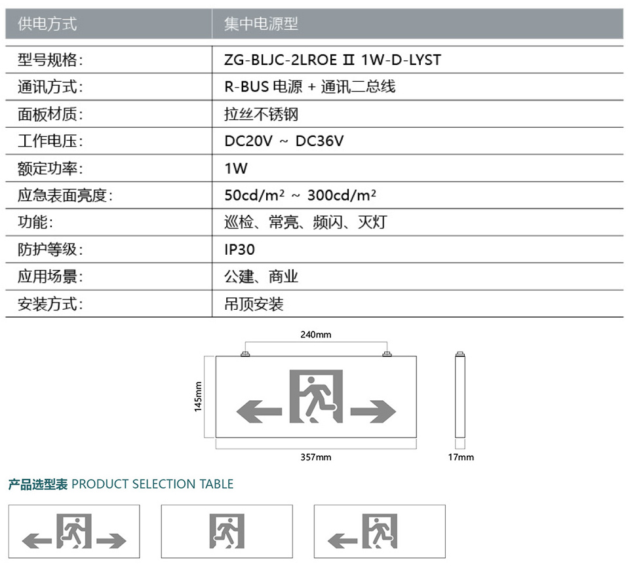
Task: Select the exit sign thumbnail without arrows
Action: click(227, 531)
